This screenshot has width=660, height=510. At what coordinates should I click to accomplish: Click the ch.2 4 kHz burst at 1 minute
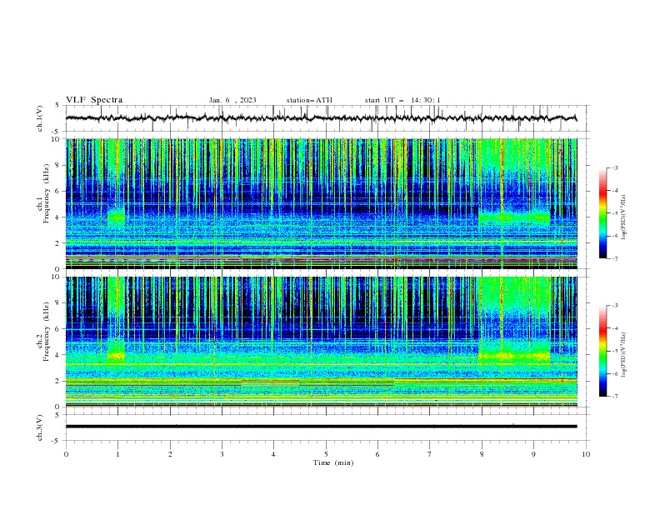(116, 356)
